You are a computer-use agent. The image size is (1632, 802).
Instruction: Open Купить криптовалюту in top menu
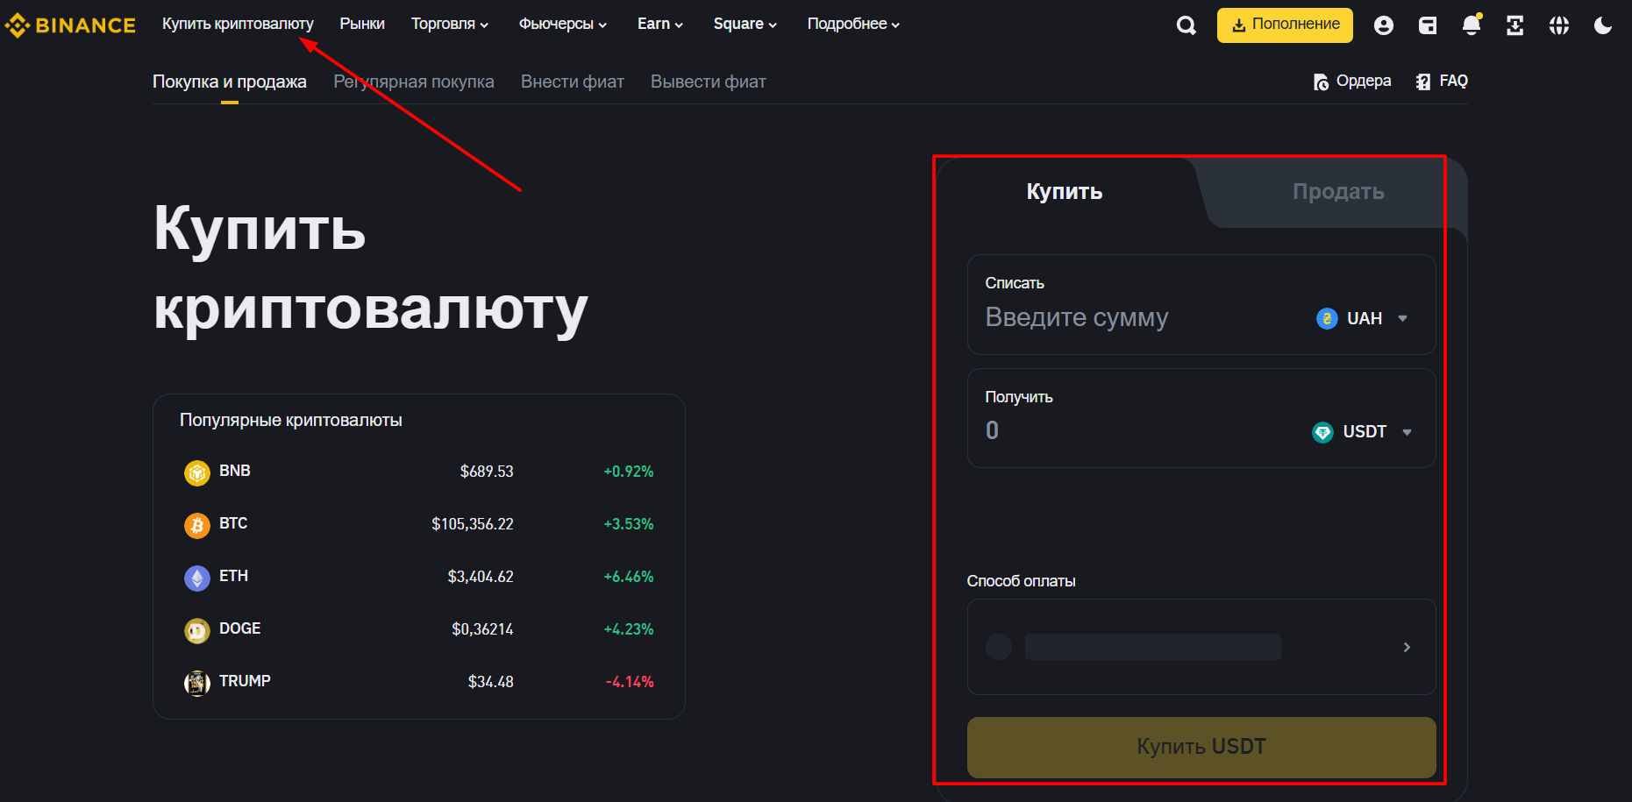pos(238,24)
